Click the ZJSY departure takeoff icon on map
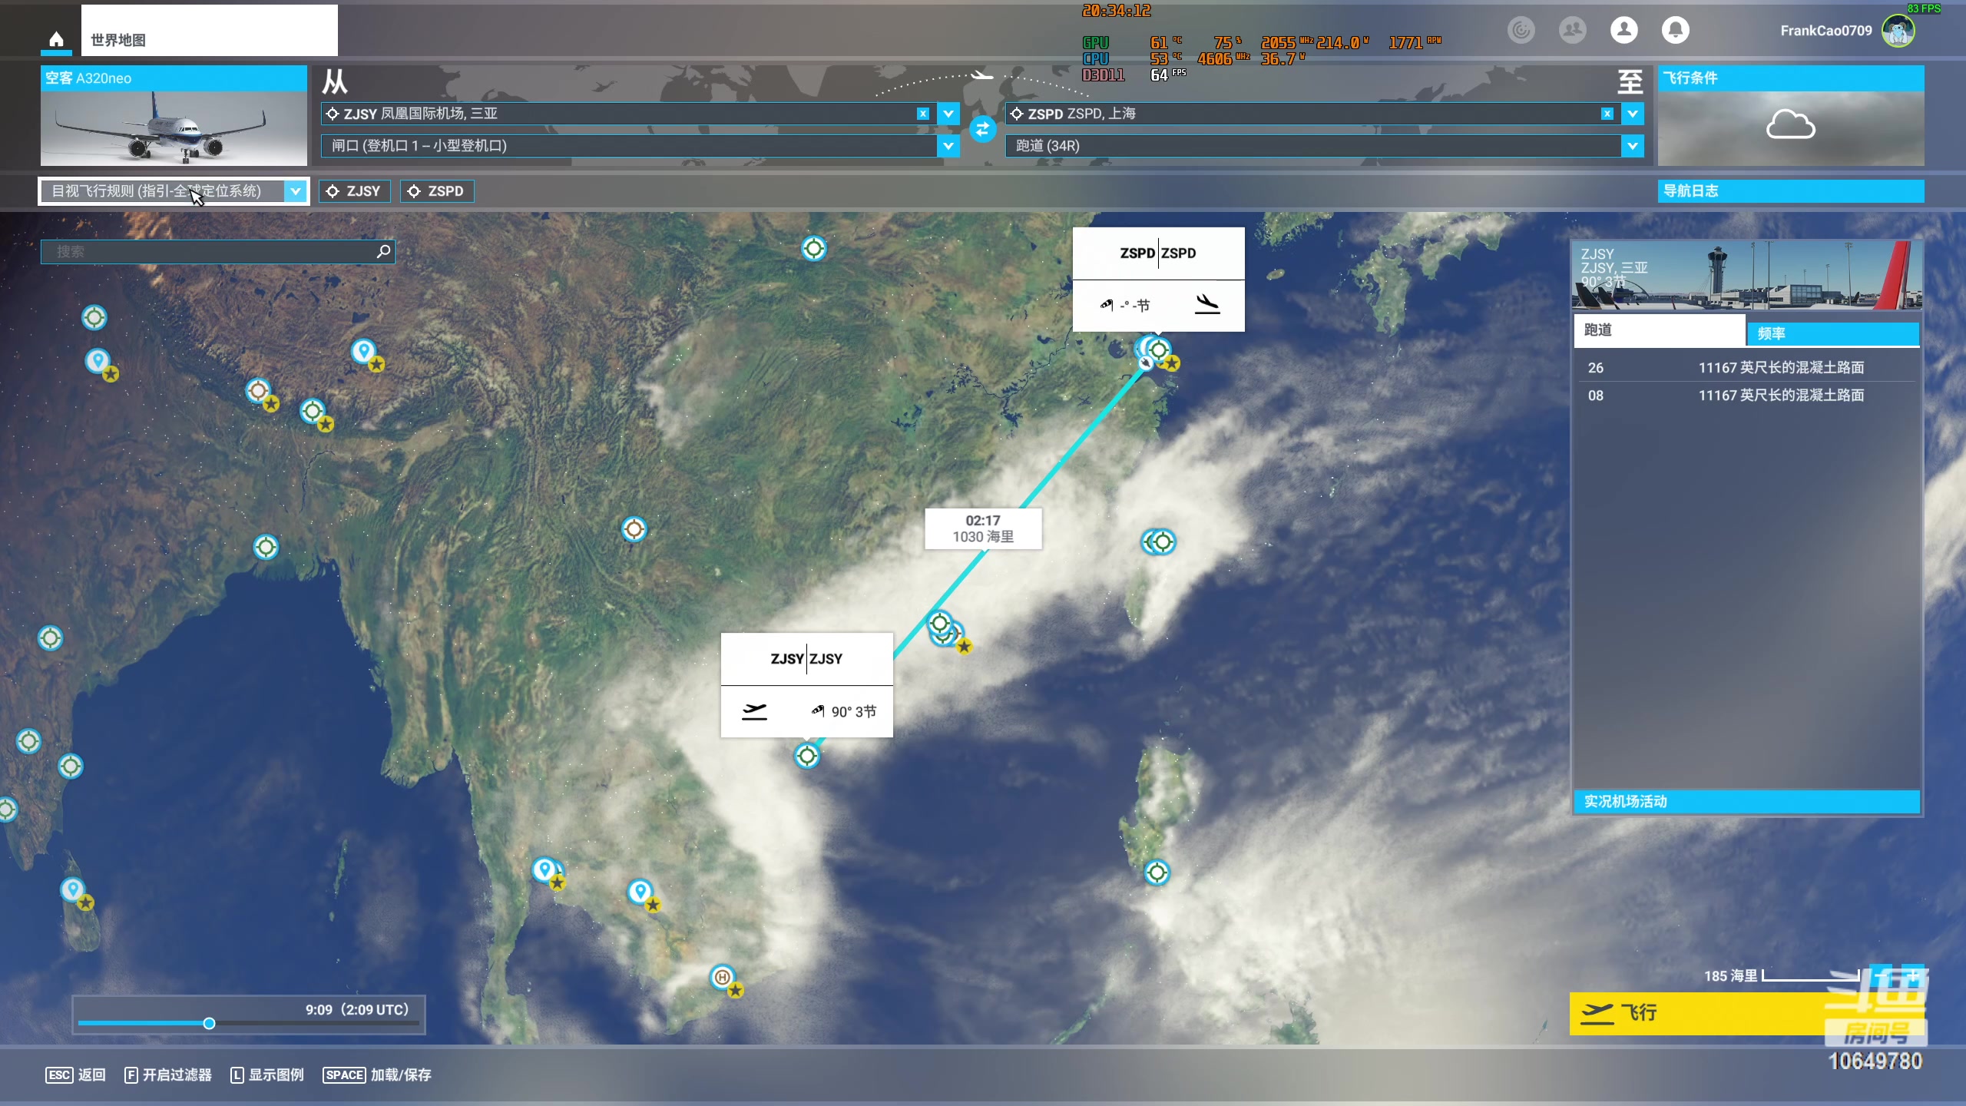Viewport: 1966px width, 1106px height. (754, 711)
